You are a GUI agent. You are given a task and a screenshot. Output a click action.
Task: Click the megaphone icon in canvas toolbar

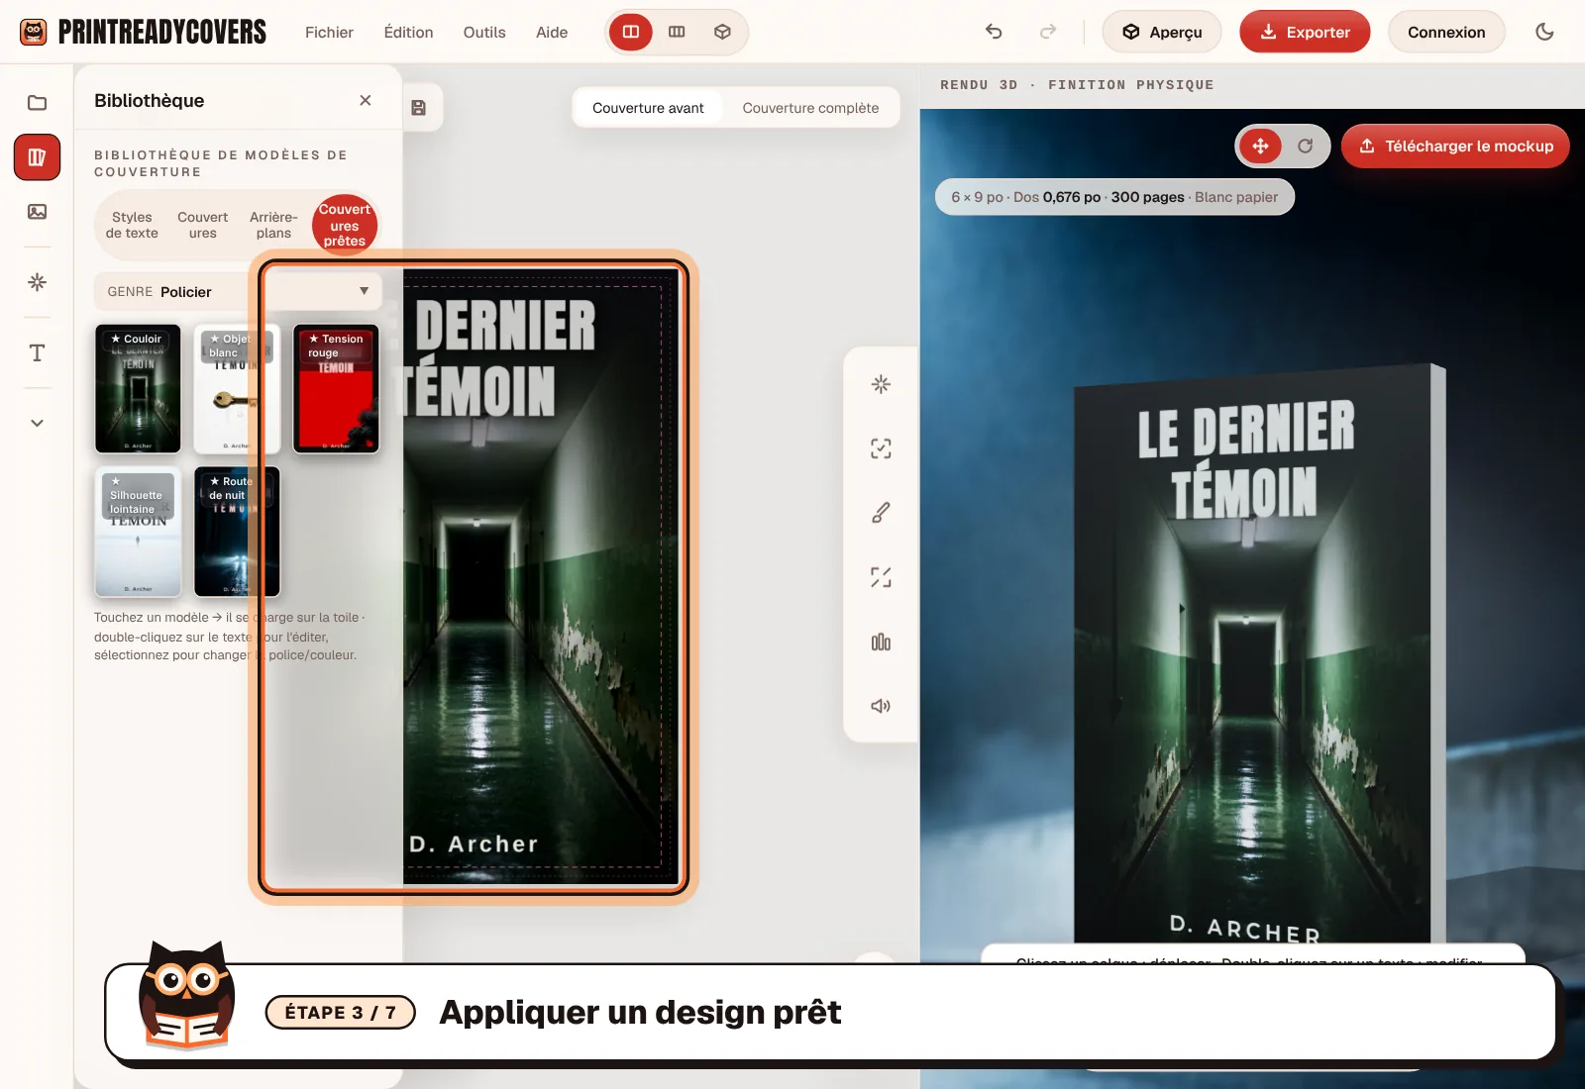tap(881, 706)
